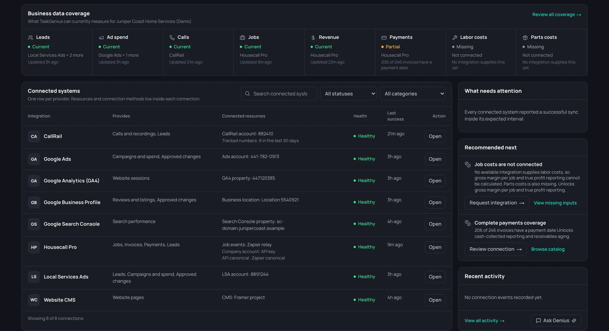This screenshot has height=331, width=609.
Task: Click the Revenue dollar icon
Action: [x=313, y=38]
